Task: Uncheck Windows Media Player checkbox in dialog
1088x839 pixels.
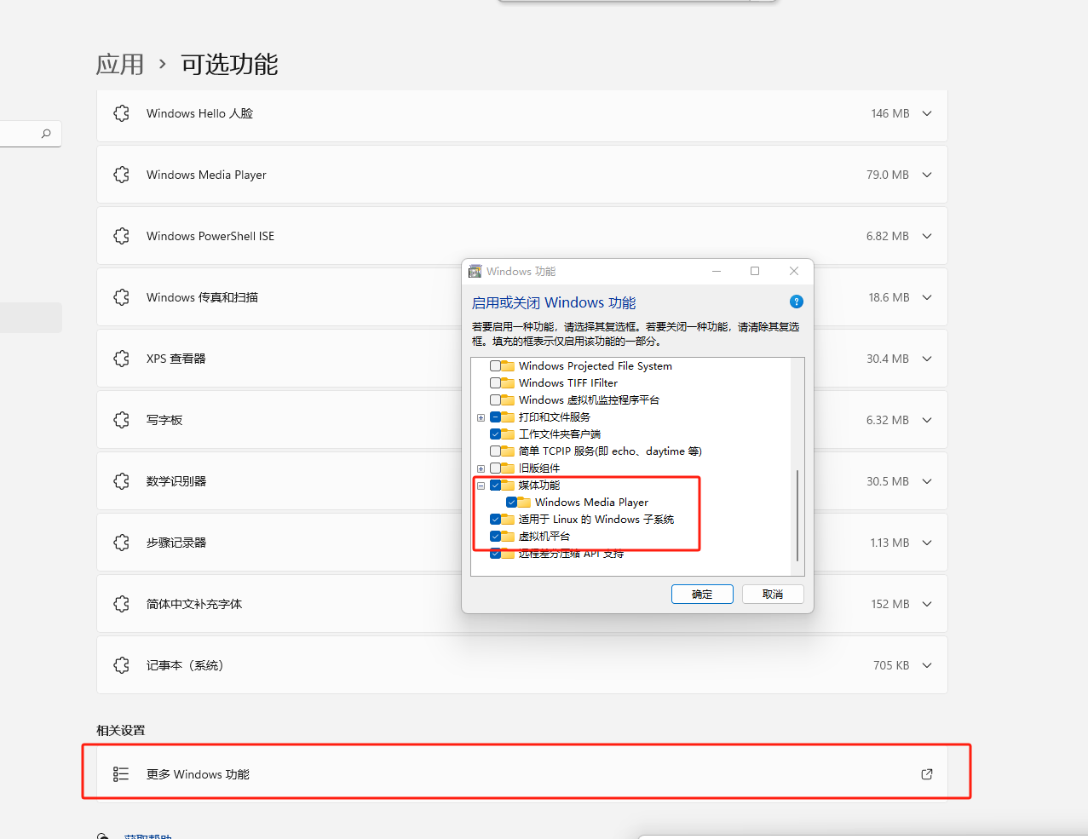Action: (511, 502)
